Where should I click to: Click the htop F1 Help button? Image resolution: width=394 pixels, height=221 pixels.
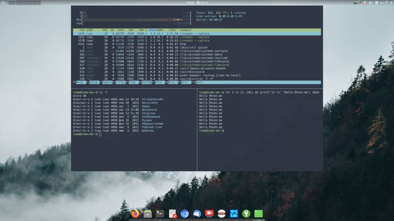(80, 82)
